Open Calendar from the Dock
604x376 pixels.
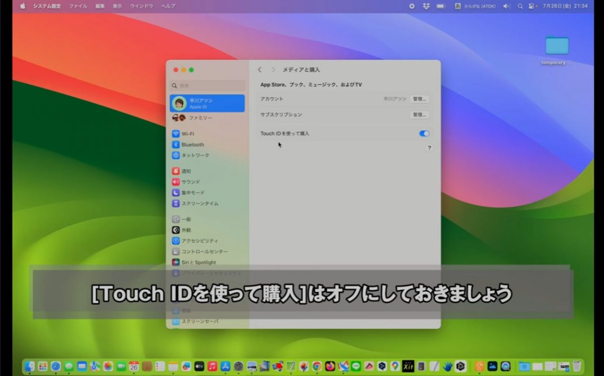[134, 366]
